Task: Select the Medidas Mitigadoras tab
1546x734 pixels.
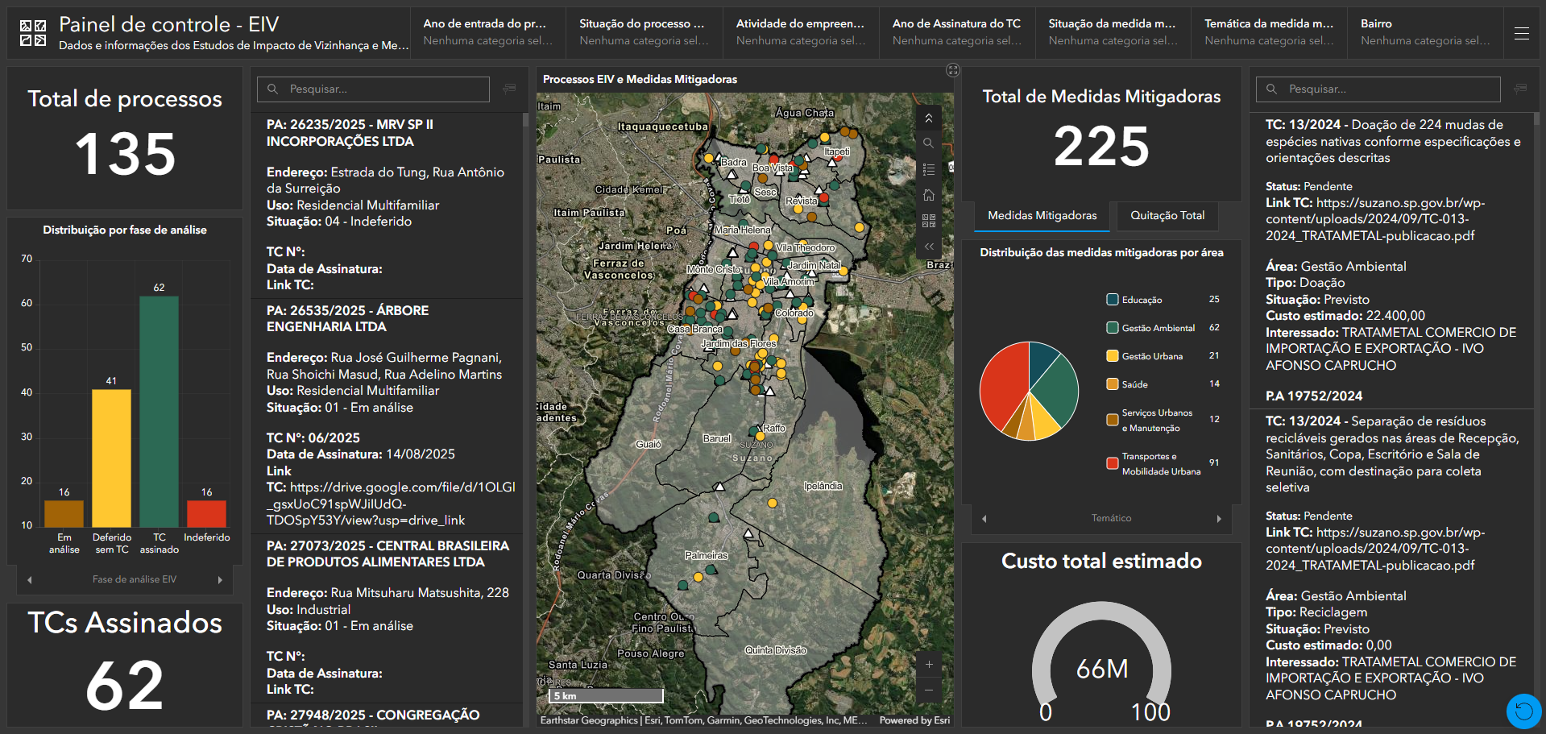Action: coord(1042,216)
